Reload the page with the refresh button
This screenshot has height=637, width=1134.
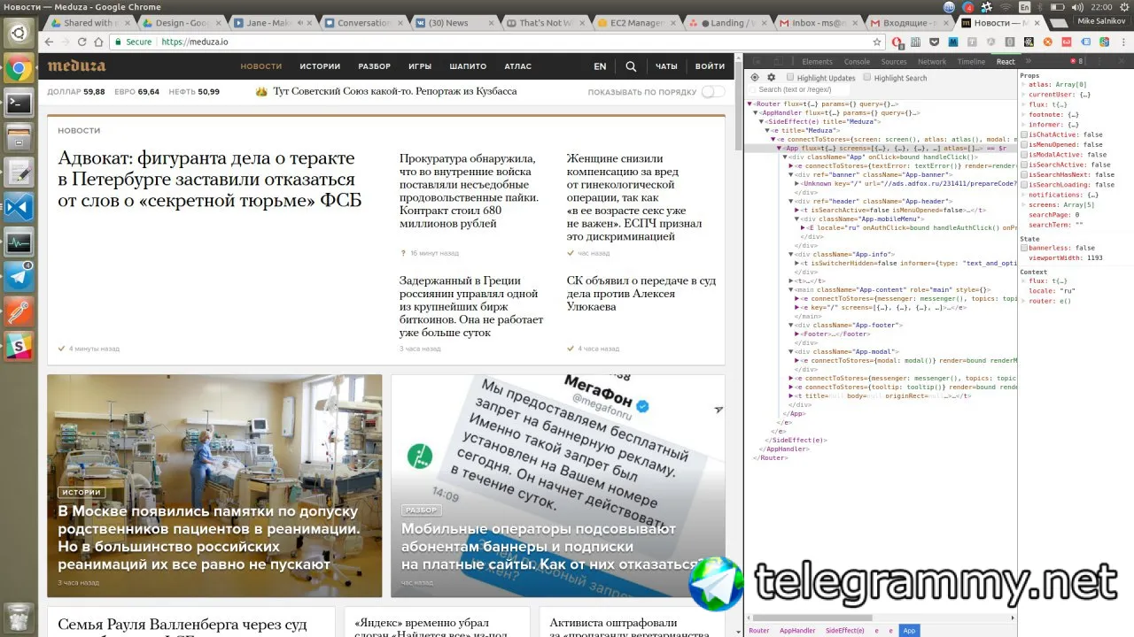point(82,42)
